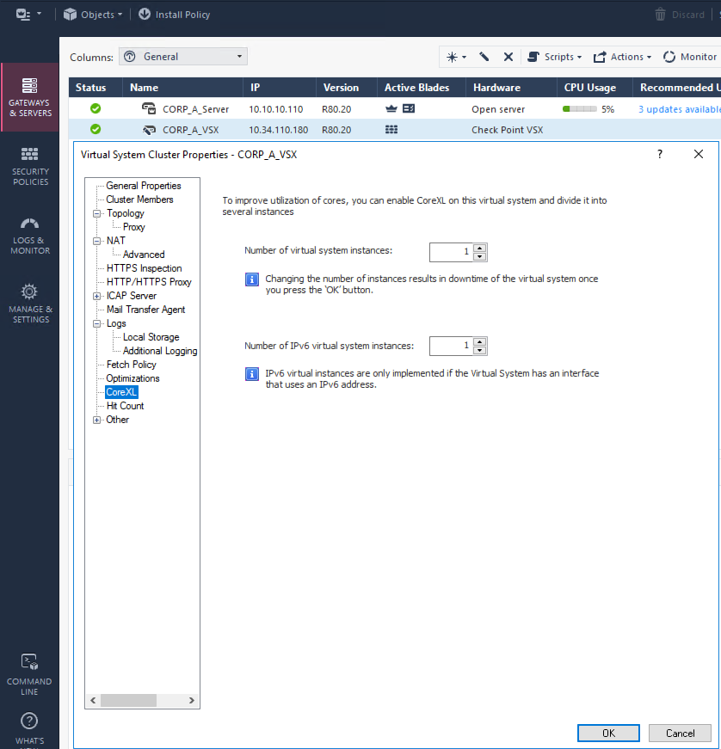Expand the ICAP Server tree node
The height and width of the screenshot is (749, 721).
96,296
